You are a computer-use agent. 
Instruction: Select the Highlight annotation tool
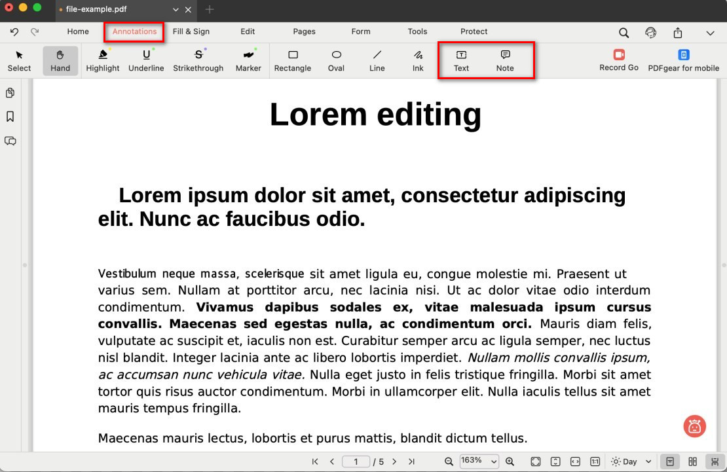(x=103, y=60)
